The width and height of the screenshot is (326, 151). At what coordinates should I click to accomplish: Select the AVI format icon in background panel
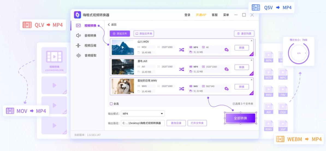269,109
